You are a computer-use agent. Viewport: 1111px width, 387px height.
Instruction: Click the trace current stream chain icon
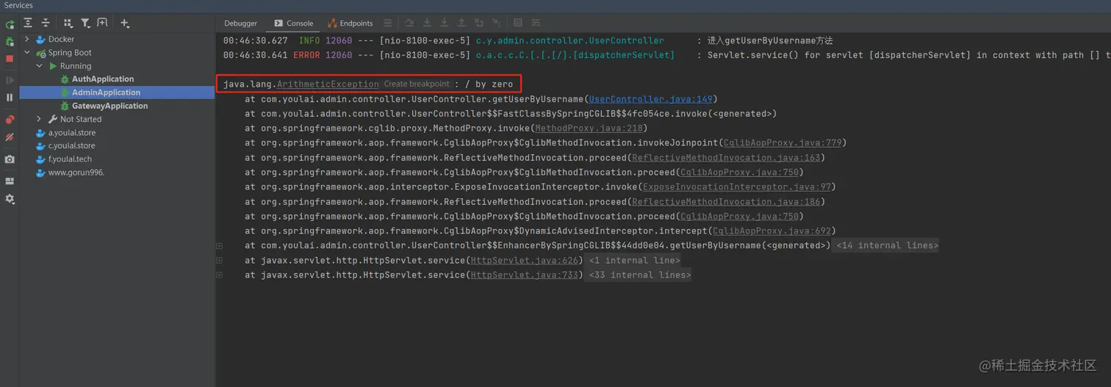click(536, 23)
